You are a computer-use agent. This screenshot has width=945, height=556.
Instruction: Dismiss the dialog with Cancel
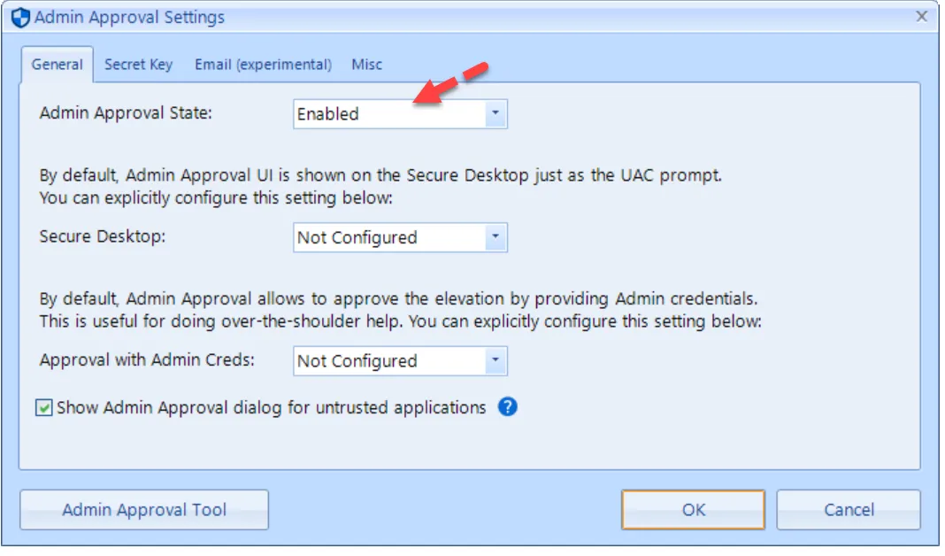coord(848,509)
